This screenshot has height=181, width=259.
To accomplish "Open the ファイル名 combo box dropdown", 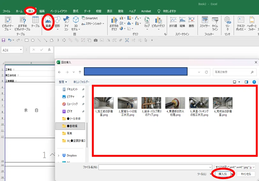I will [x=210, y=167].
